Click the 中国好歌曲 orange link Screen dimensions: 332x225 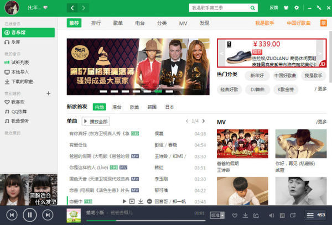299,23
